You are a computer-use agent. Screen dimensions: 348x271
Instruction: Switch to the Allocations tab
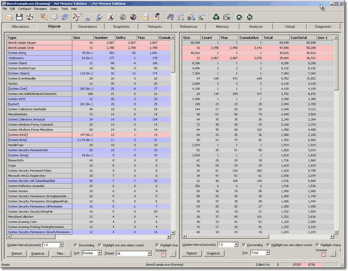click(20, 26)
